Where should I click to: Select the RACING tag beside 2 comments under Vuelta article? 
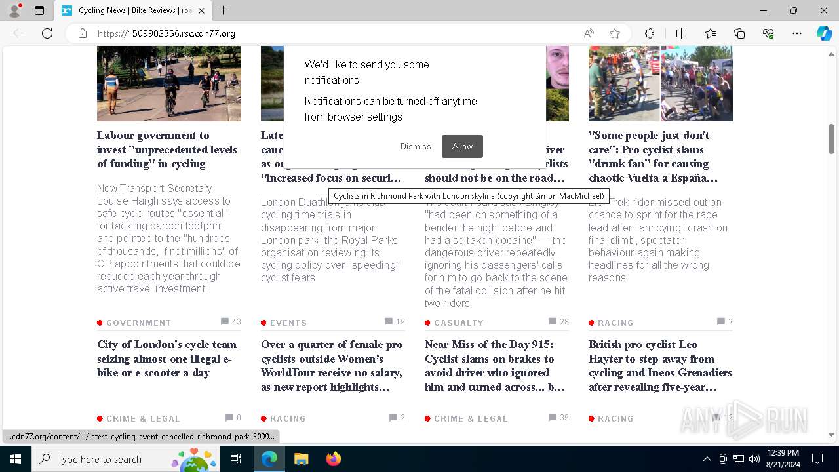[615, 323]
